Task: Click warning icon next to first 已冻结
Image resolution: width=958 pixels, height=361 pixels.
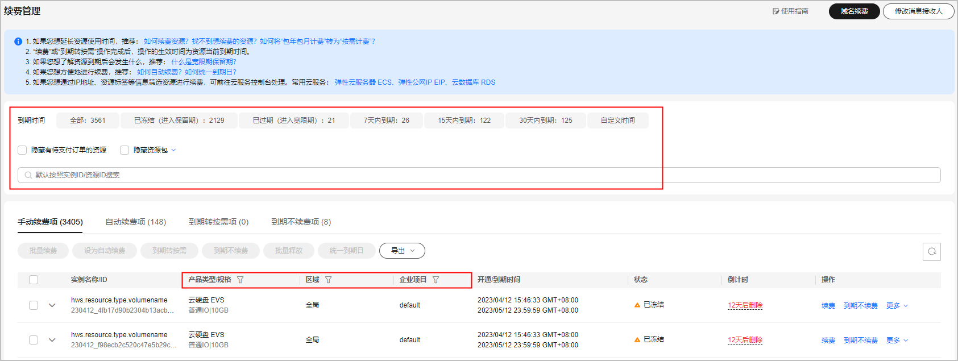Action: coord(637,305)
